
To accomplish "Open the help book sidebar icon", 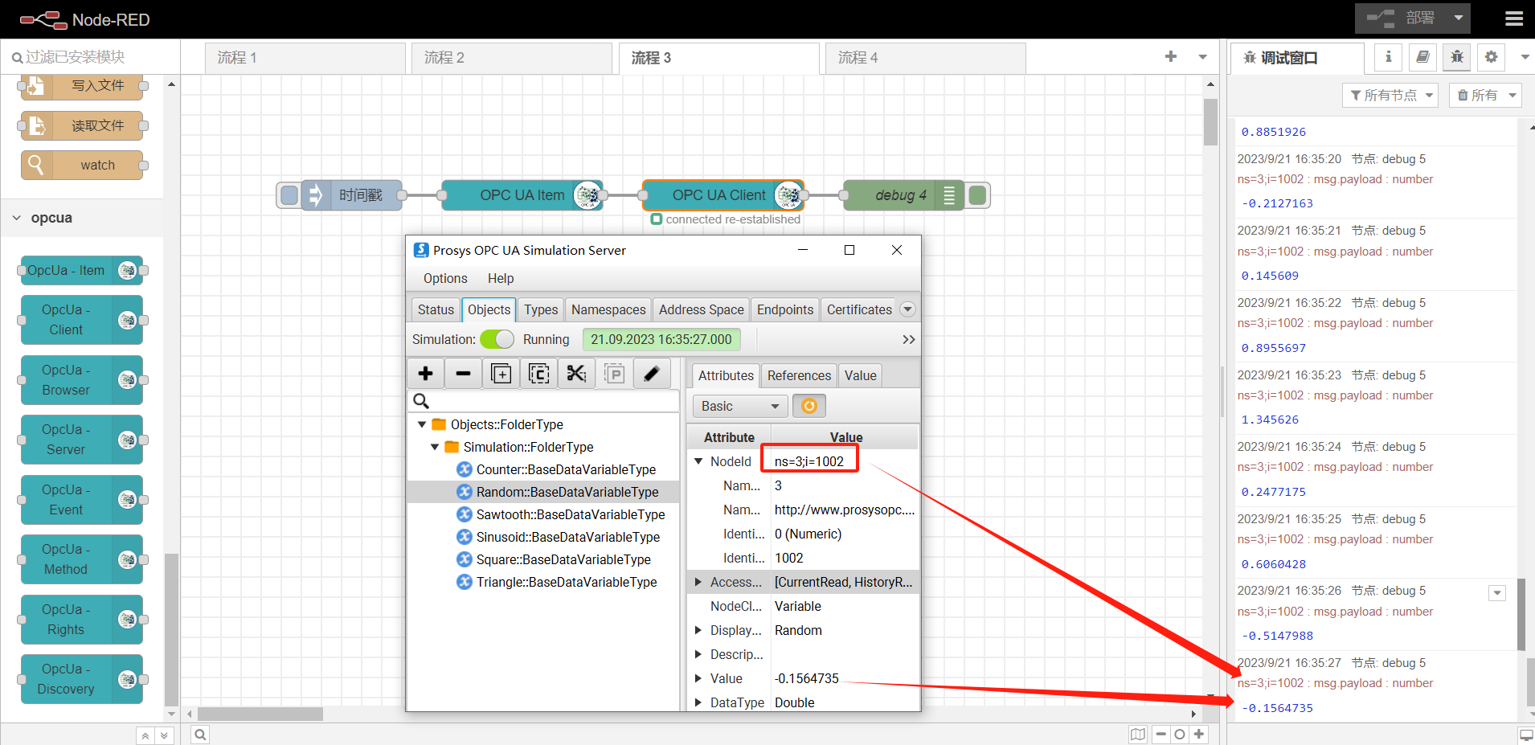I will click(x=1422, y=57).
